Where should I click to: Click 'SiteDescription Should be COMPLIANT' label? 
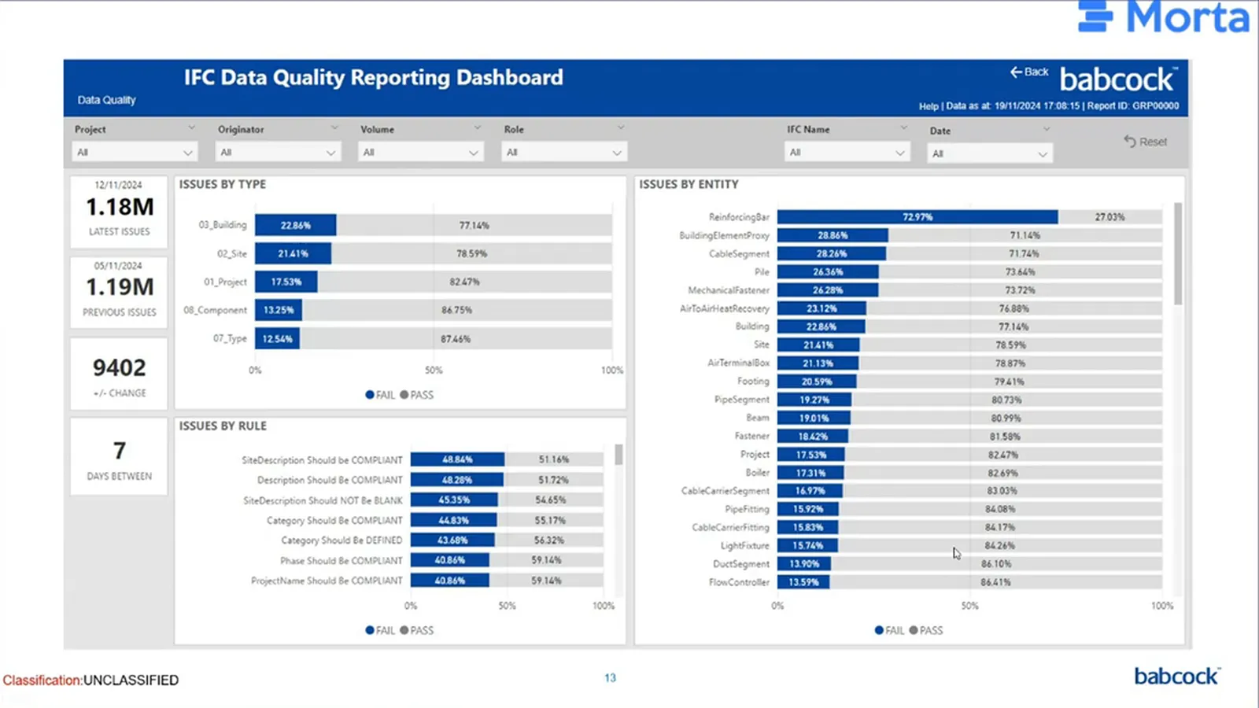pyautogui.click(x=322, y=460)
